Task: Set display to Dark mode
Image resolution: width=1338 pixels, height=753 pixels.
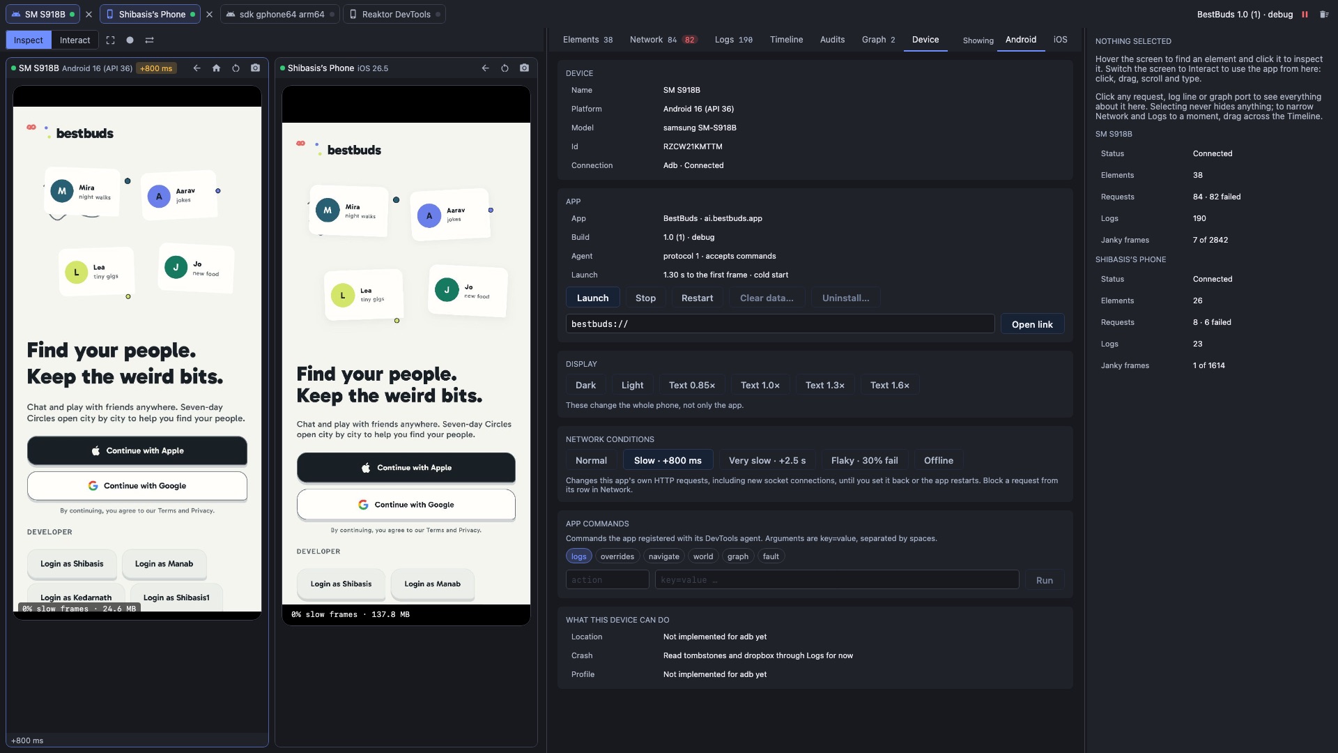Action: (585, 385)
